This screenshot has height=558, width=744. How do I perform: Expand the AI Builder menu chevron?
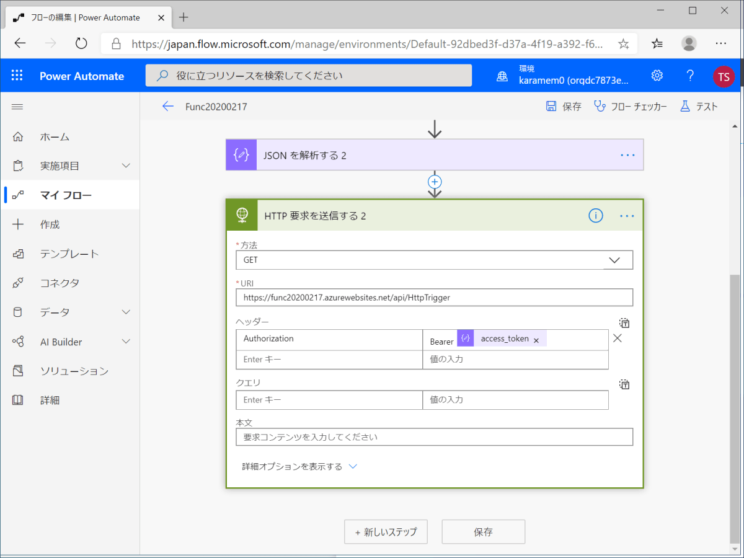(x=126, y=342)
